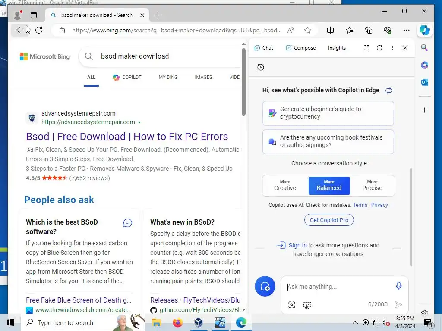Click Sign in link in Copilot
Image resolution: width=442 pixels, height=331 pixels.
coord(297,245)
